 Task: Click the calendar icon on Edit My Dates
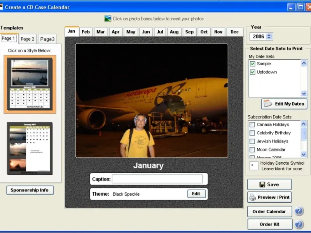point(267,104)
